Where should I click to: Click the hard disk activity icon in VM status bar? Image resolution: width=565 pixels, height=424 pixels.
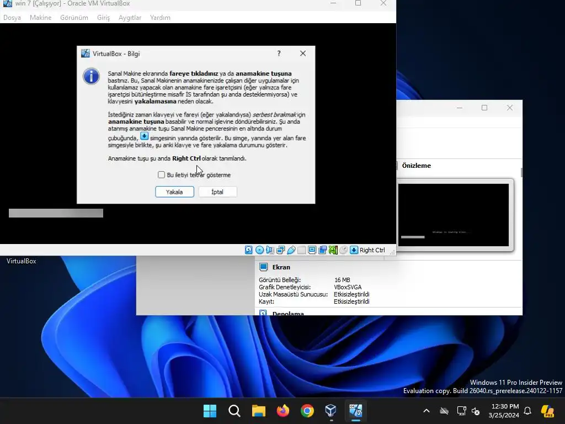[x=249, y=250]
